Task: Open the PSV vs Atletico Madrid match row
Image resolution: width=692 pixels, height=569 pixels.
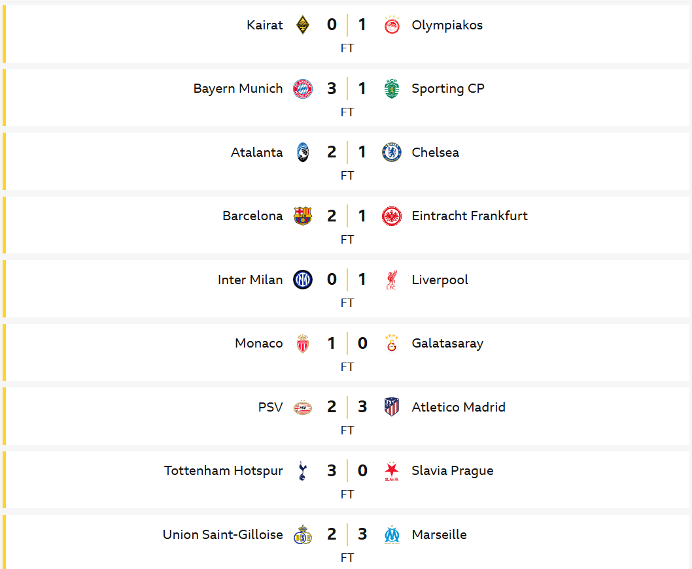Action: coord(346,416)
